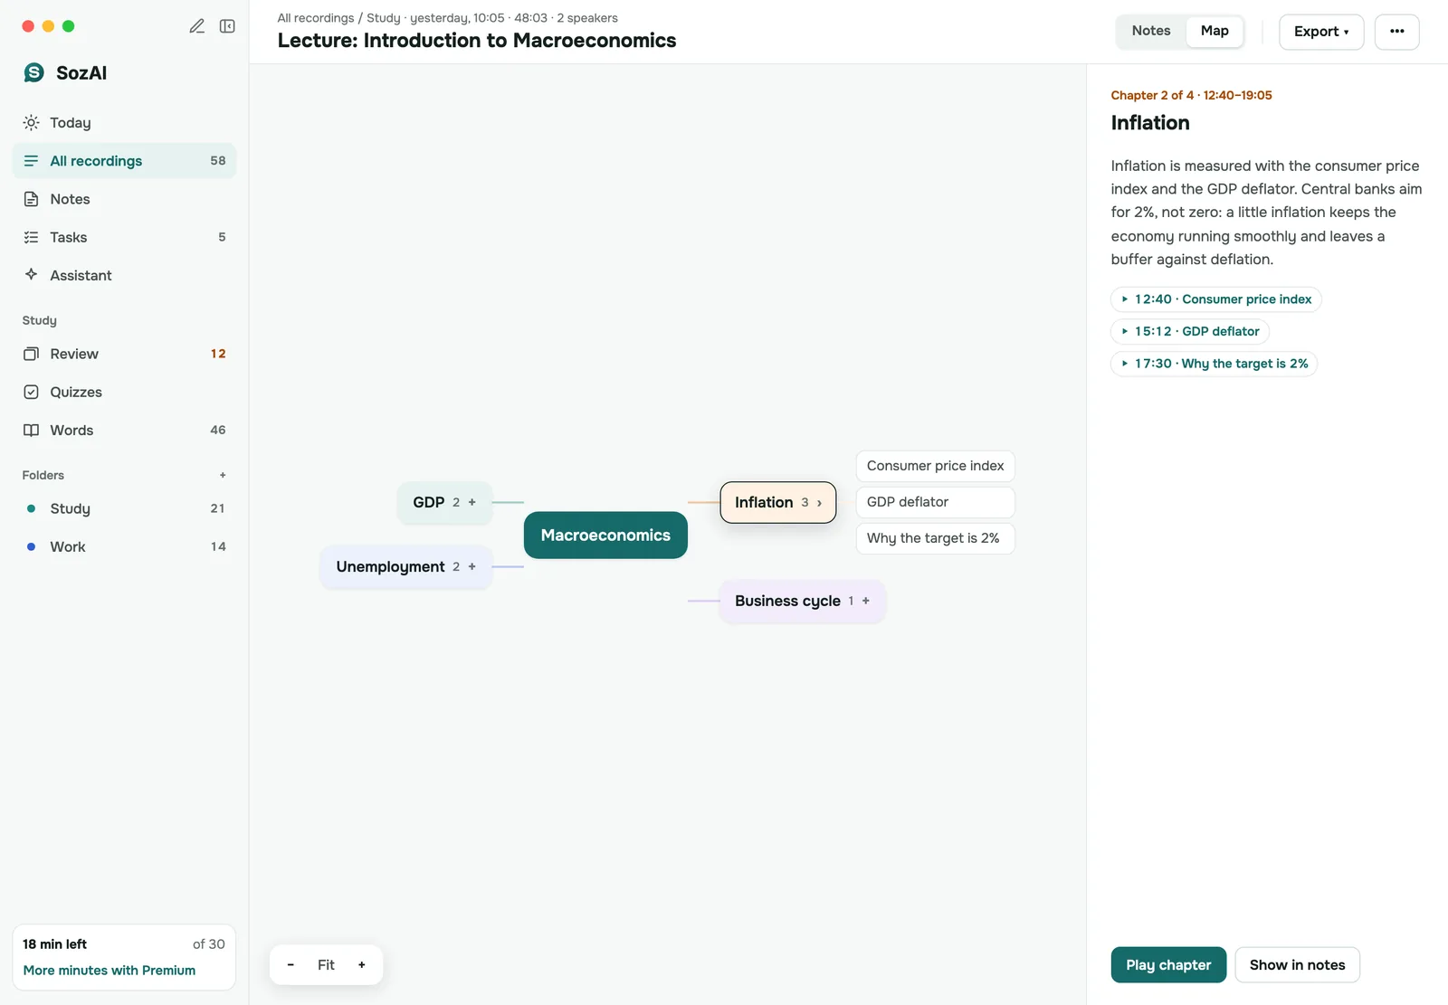The height and width of the screenshot is (1005, 1448).
Task: Expand the GDP node plus sign
Action: click(x=472, y=502)
